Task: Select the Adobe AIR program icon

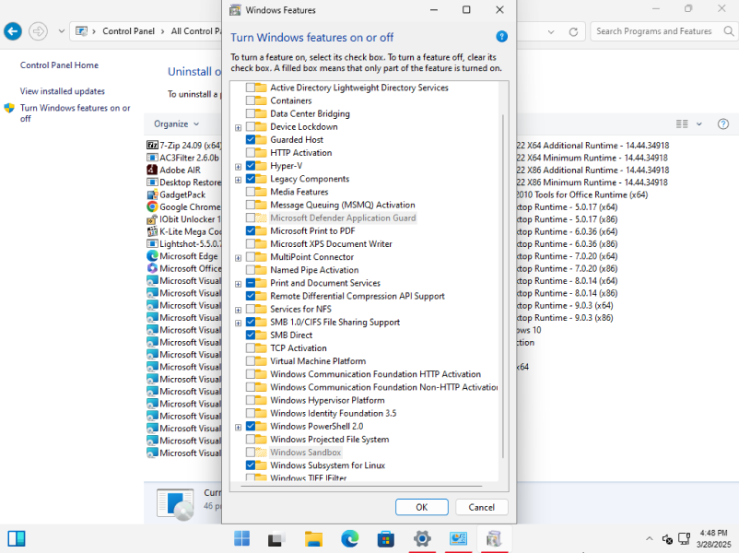Action: click(x=152, y=170)
